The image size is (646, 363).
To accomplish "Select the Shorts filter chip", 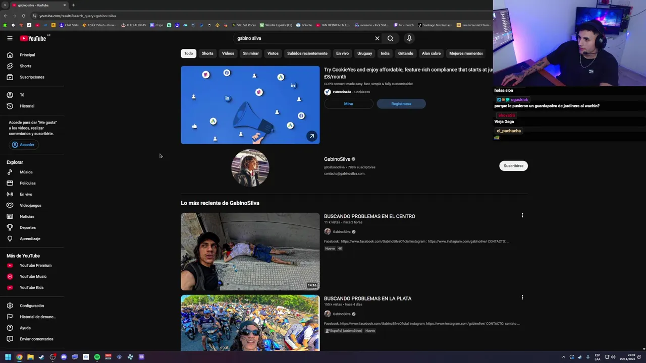I will pos(207,53).
